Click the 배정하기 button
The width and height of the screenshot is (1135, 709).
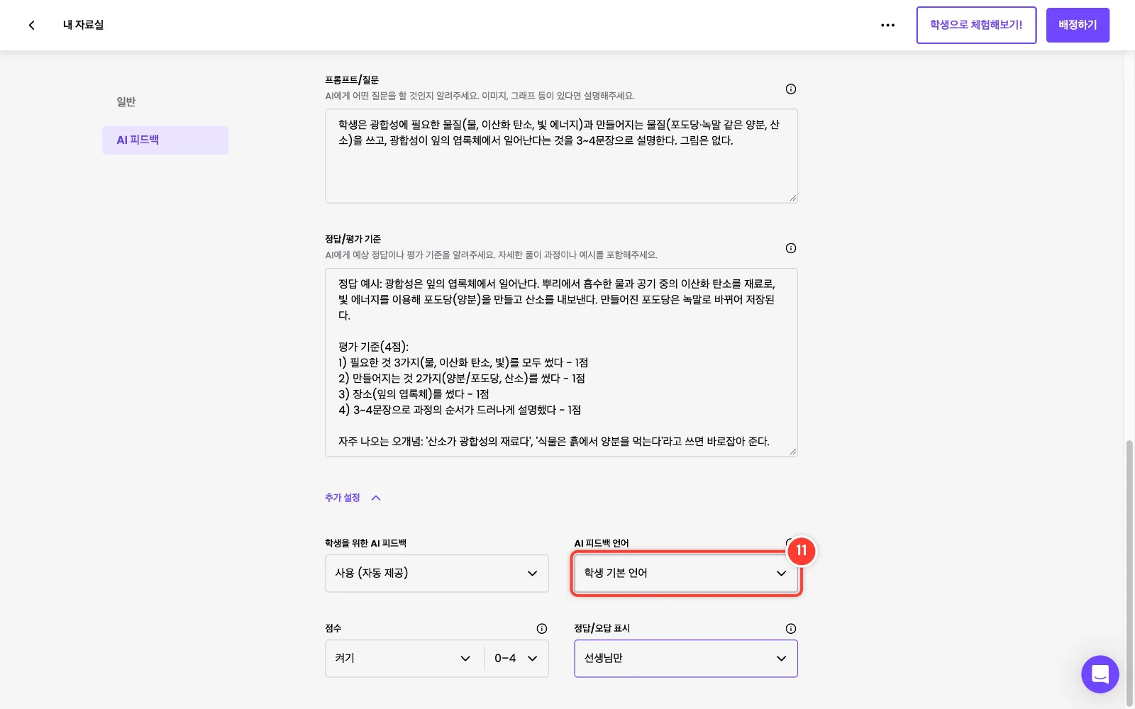[1078, 25]
